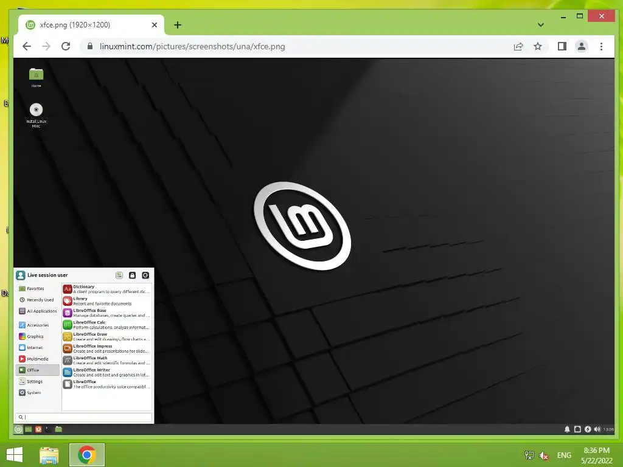This screenshot has height=467, width=623.
Task: Open the Windows network tray icon
Action: [529, 455]
